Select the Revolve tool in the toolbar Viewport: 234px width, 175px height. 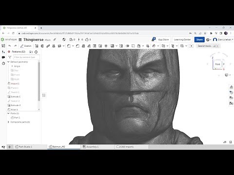pos(42,46)
